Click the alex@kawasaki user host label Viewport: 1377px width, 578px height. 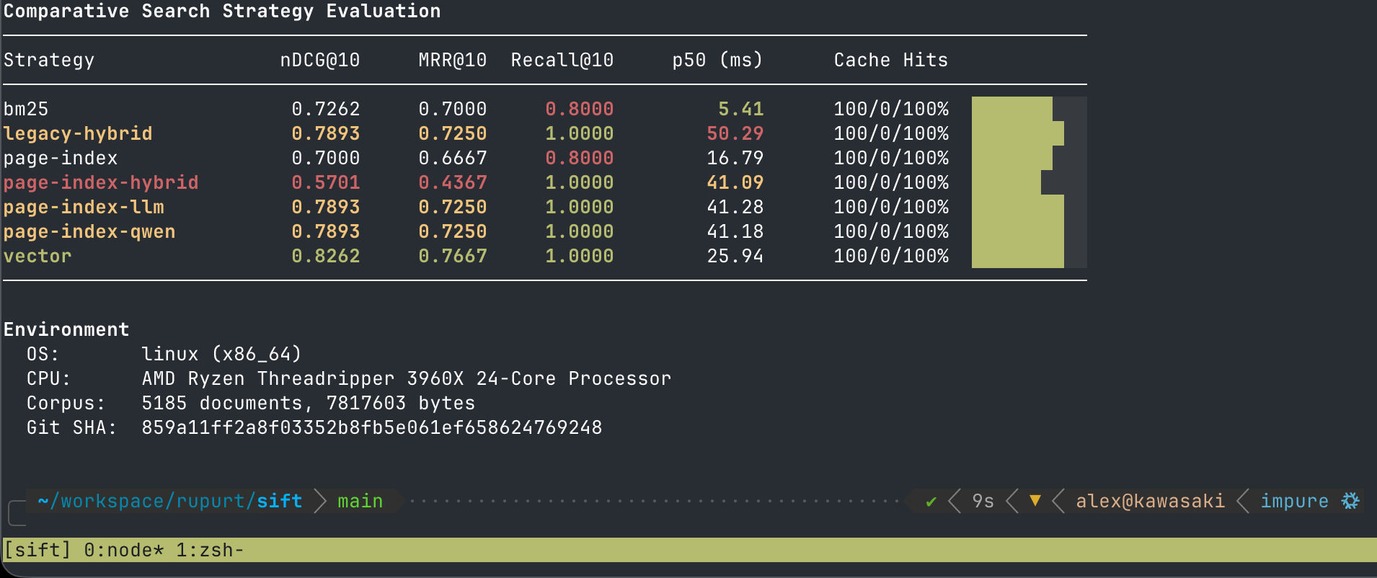tap(1149, 501)
